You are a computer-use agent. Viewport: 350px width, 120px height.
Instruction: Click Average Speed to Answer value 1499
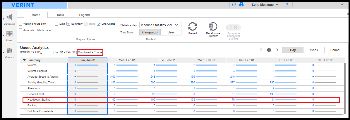112,77
